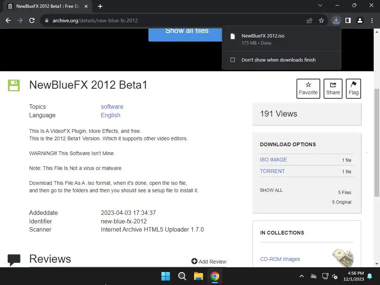Click the muted volume tray icon
380x285 pixels.
point(335,276)
